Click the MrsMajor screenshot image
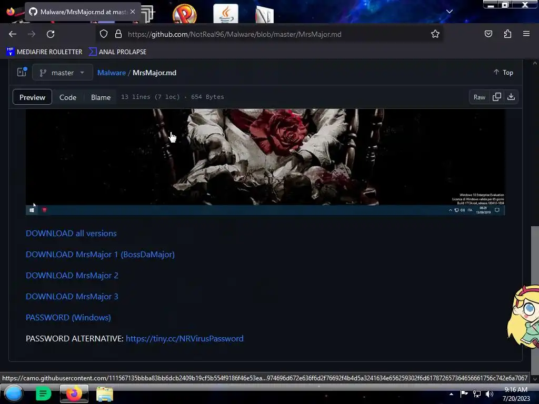Screen dimensions: 539x404 coord(265,162)
